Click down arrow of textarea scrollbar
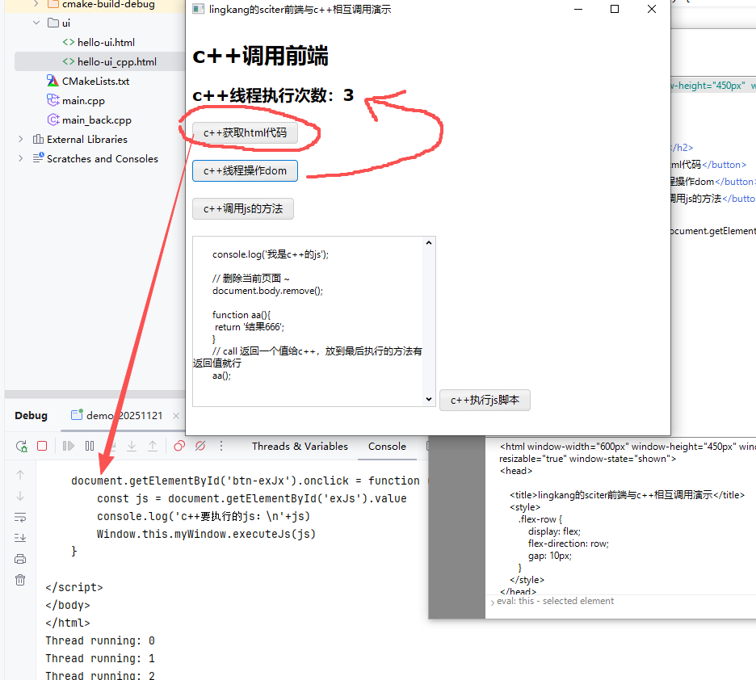The image size is (756, 680). [x=429, y=399]
